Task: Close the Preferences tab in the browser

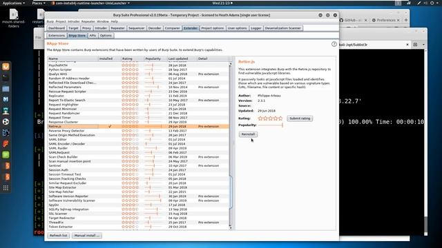Action: pyautogui.click(x=398, y=20)
